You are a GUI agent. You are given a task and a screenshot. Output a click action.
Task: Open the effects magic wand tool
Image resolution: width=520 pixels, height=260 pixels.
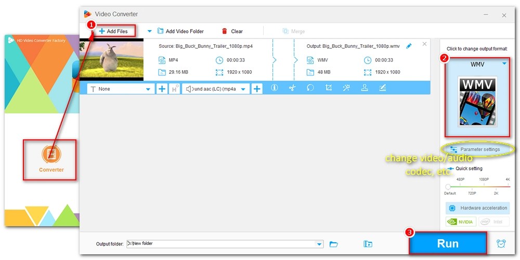click(x=346, y=88)
